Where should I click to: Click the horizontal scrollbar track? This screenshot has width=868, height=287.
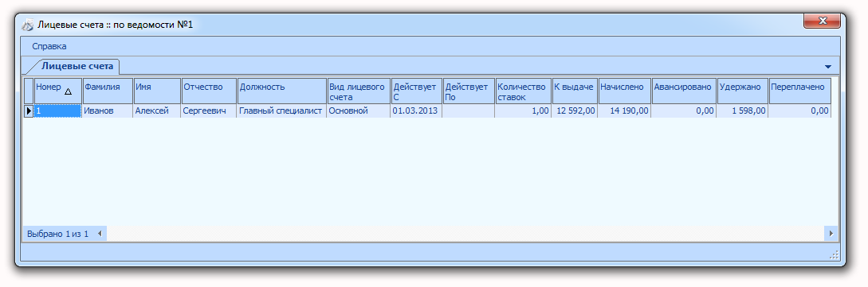click(x=465, y=234)
